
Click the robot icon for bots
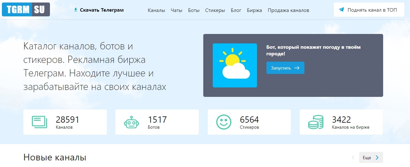point(131,122)
